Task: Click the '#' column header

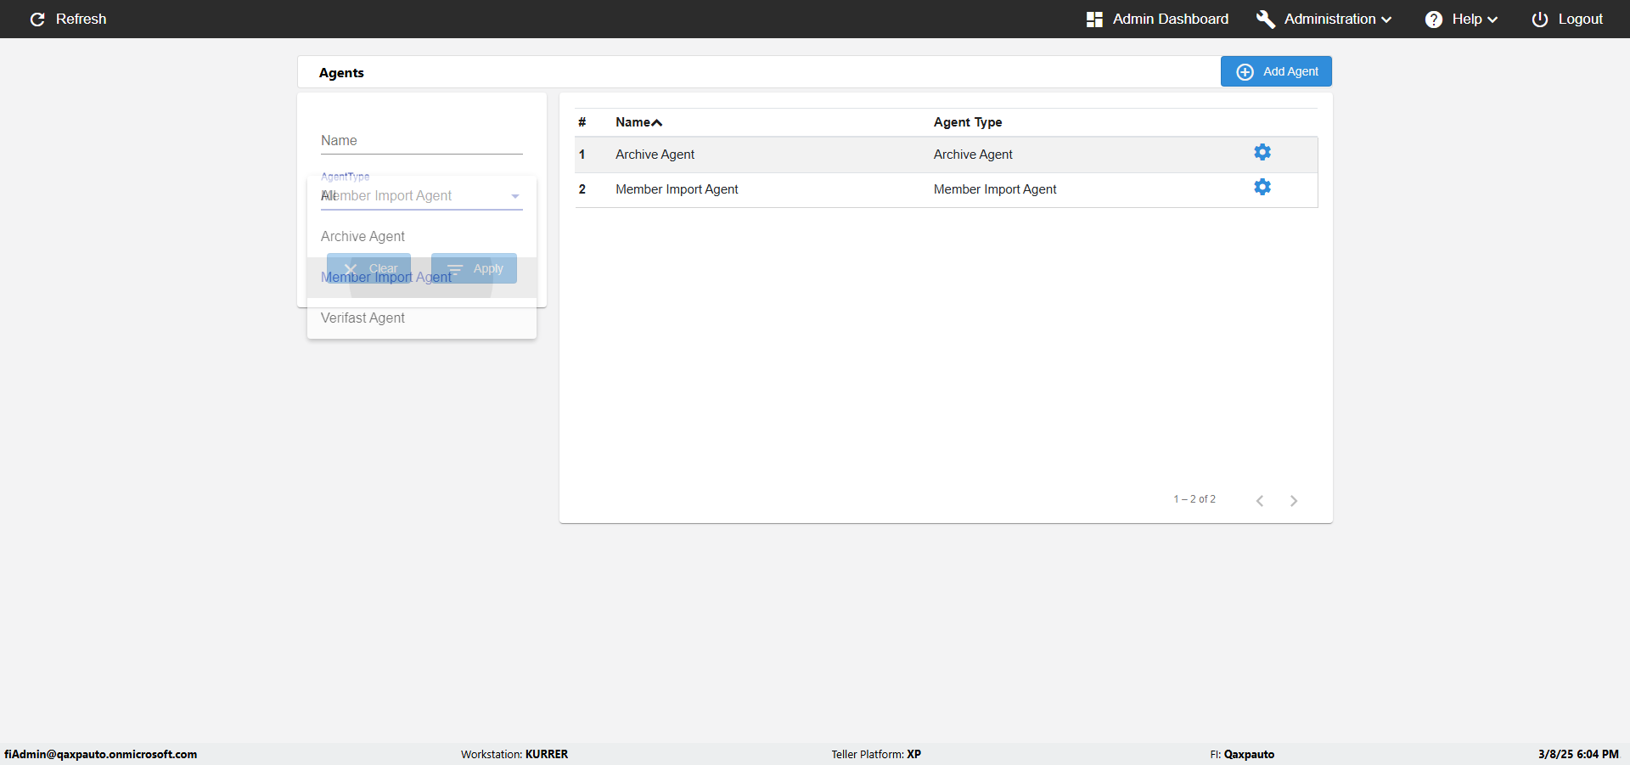Action: click(582, 122)
